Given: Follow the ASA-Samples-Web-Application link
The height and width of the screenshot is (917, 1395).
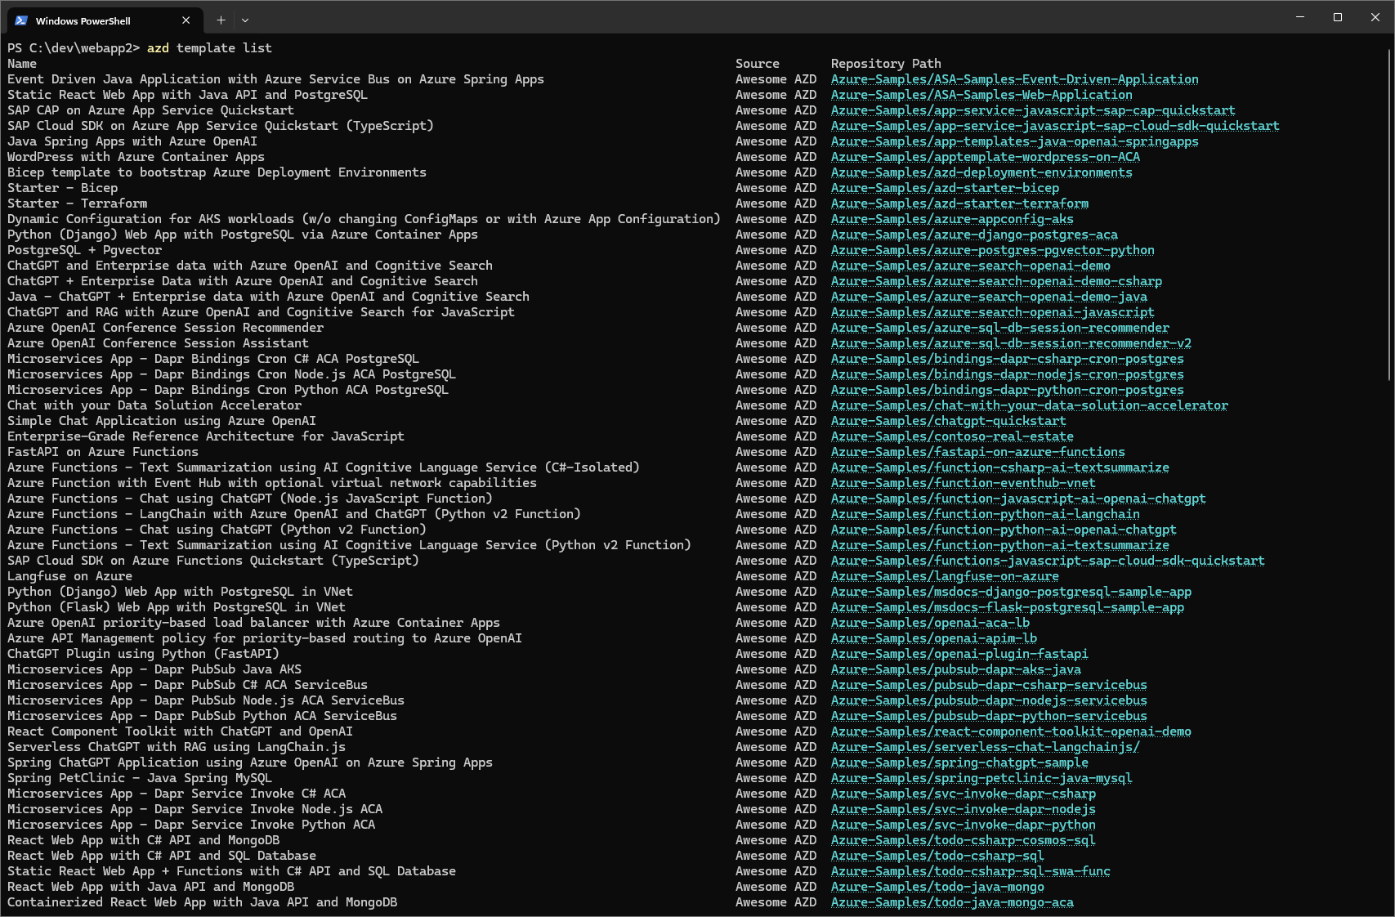Looking at the screenshot, I should click(981, 95).
